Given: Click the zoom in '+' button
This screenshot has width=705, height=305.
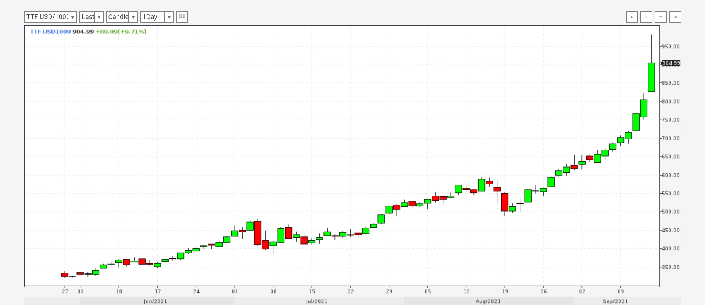Looking at the screenshot, I should 661,17.
